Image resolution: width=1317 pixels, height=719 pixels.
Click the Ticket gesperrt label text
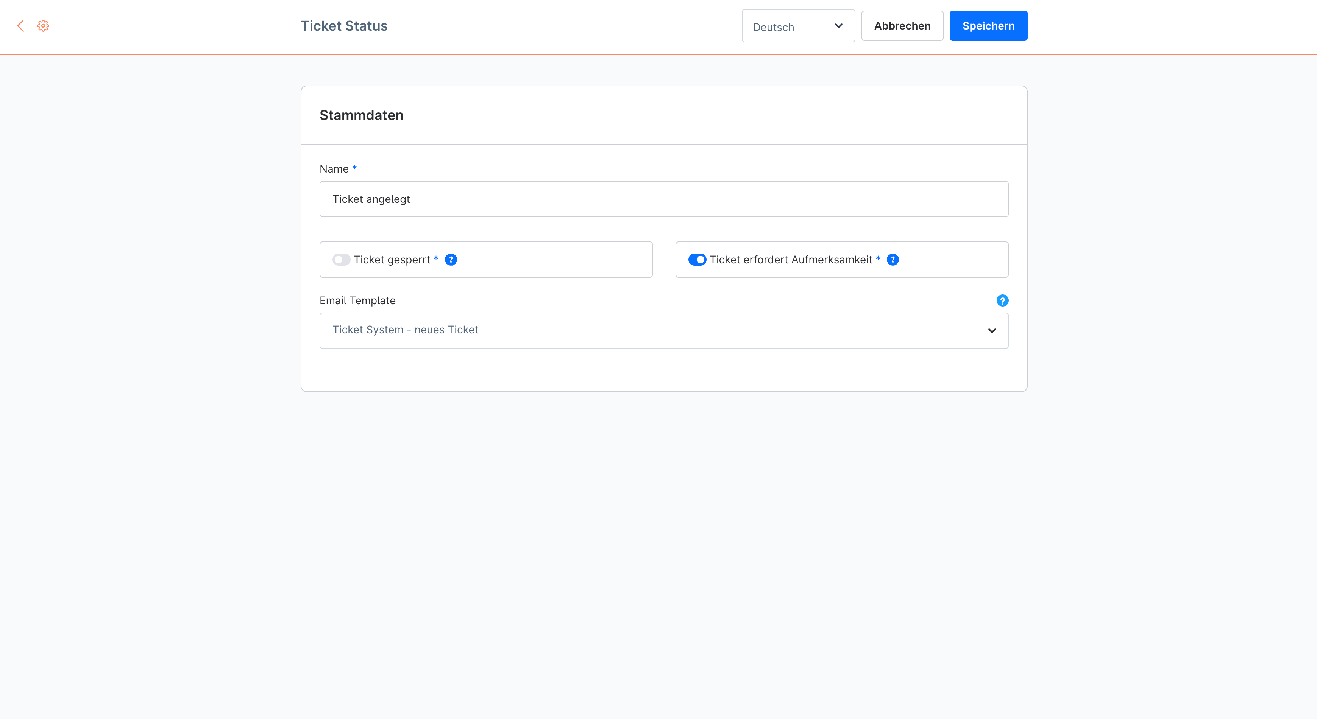[392, 260]
